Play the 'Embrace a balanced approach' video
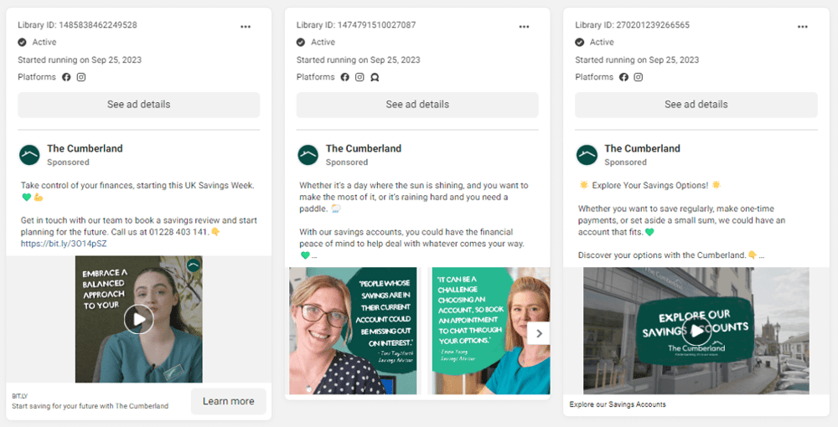The height and width of the screenshot is (427, 838). (x=139, y=319)
